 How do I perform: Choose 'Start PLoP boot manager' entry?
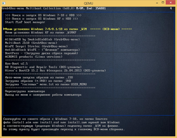25,22
